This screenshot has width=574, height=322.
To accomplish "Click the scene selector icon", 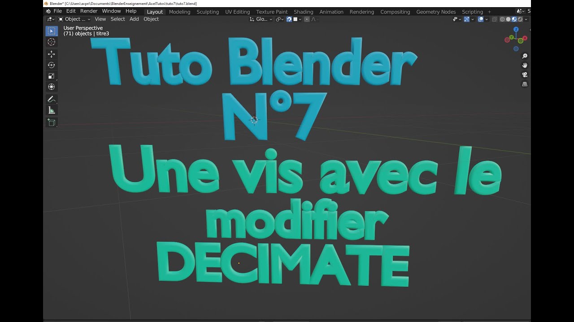I will (x=520, y=12).
